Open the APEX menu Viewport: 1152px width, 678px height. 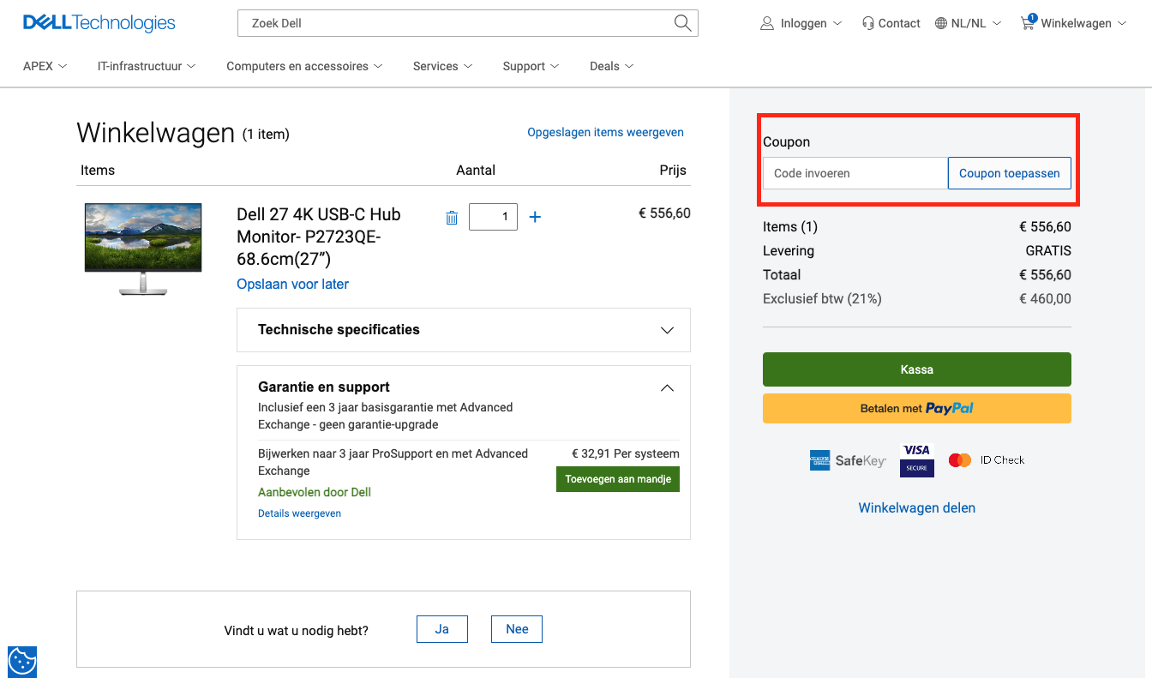45,66
